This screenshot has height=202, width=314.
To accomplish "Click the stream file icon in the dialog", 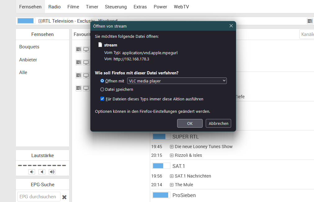I will pyautogui.click(x=100, y=45).
